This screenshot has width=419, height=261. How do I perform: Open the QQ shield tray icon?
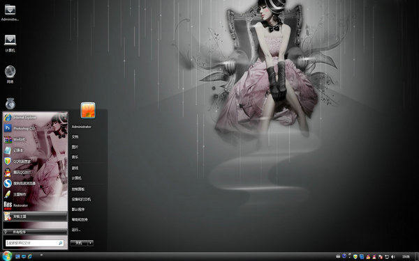(355, 256)
